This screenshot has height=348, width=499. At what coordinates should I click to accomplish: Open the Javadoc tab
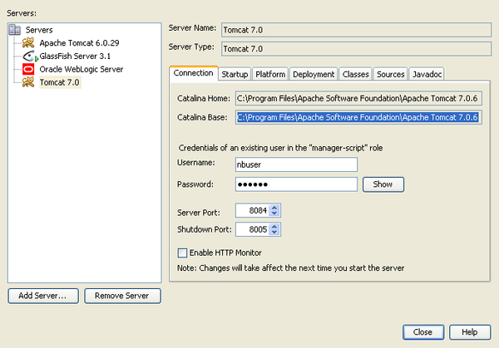[427, 74]
